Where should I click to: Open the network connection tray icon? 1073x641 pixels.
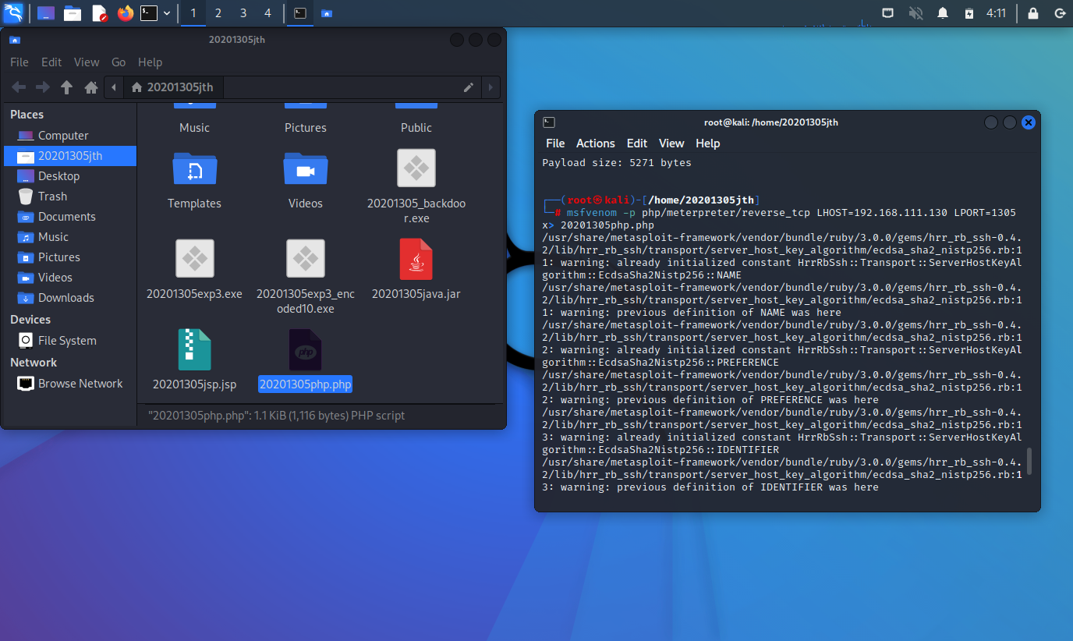(888, 13)
